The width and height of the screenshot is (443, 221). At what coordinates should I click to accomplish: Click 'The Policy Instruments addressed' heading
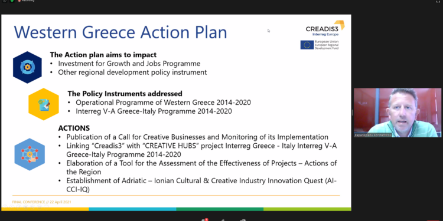pos(125,94)
